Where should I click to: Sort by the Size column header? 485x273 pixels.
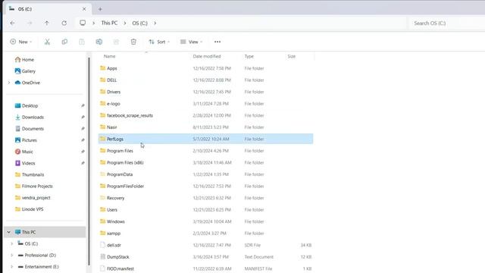point(291,56)
